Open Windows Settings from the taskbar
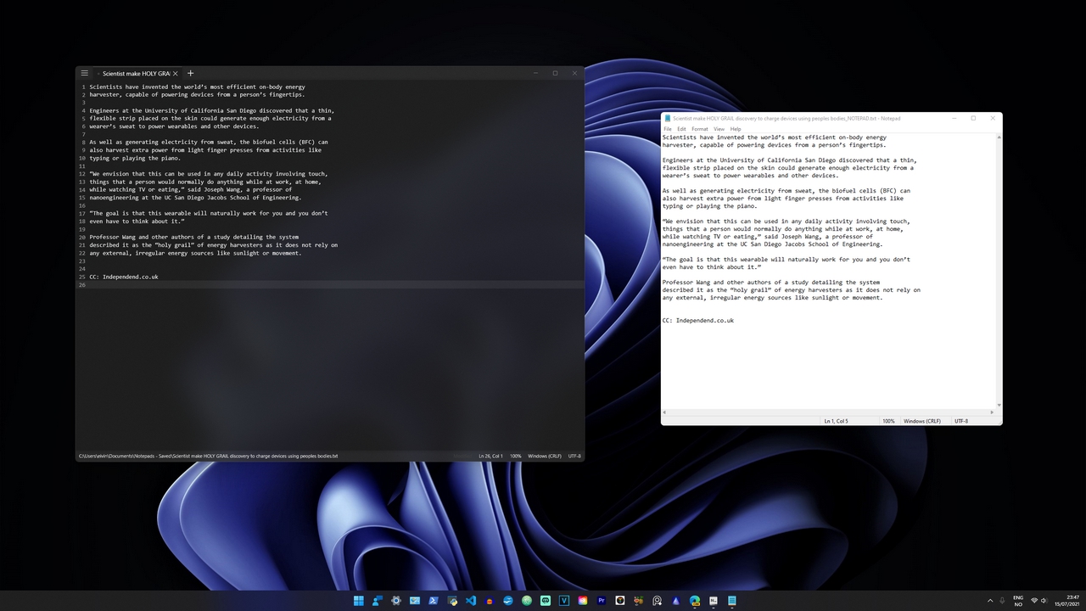Image resolution: width=1086 pixels, height=611 pixels. [396, 601]
